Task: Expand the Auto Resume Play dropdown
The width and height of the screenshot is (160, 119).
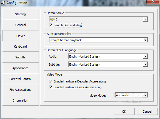Action: tap(145, 40)
